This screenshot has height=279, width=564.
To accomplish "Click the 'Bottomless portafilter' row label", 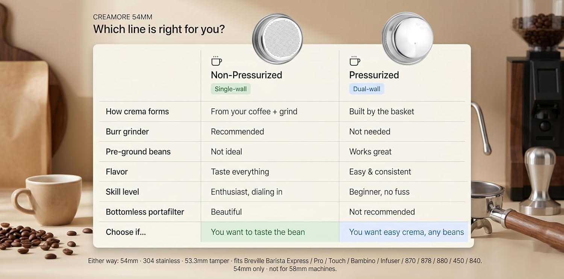I will [x=145, y=212].
